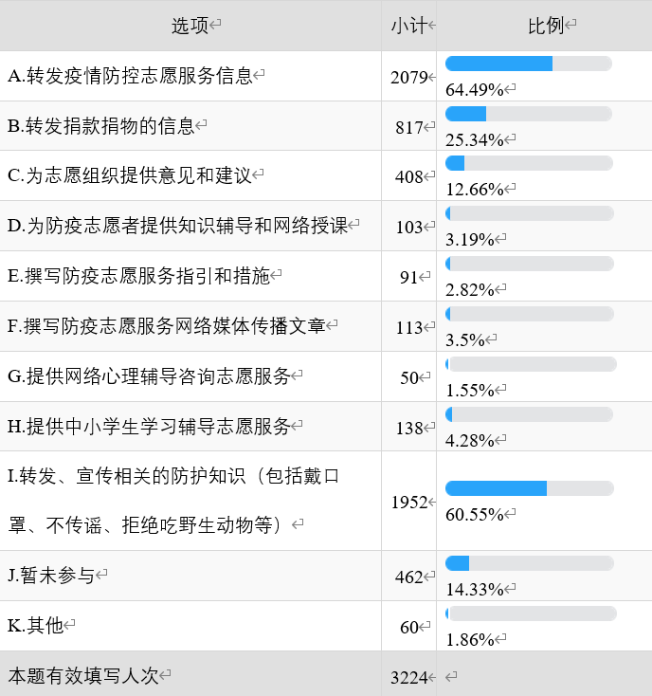Select option G 提供网络心理辅导咨询志愿服务
This screenshot has width=652, height=696.
[149, 376]
